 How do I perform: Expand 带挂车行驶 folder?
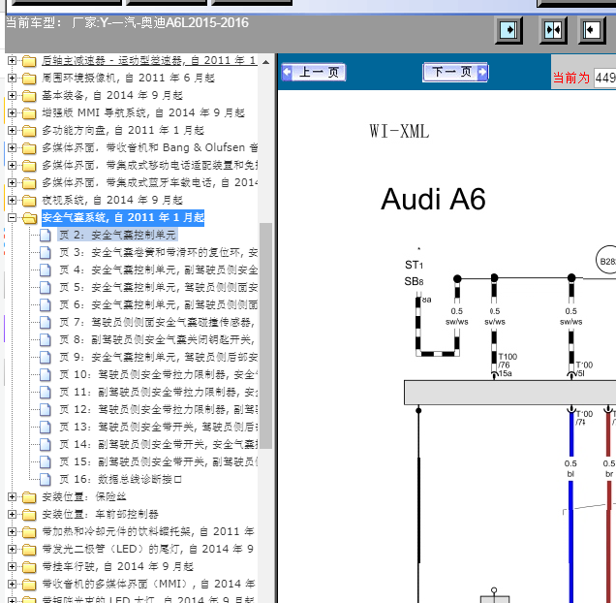click(x=13, y=566)
